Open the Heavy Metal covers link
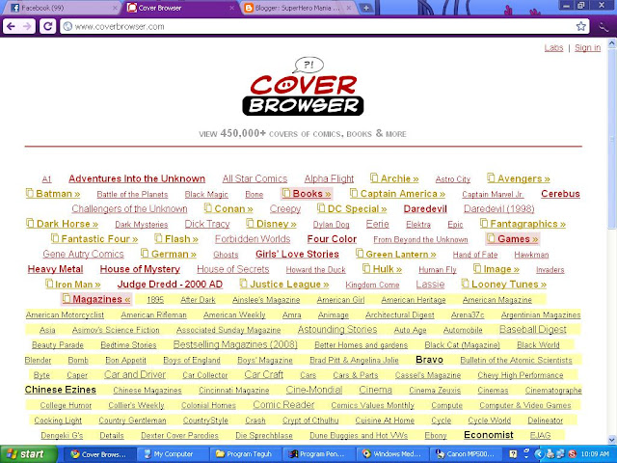Screen dimensions: 617x463 (55, 269)
